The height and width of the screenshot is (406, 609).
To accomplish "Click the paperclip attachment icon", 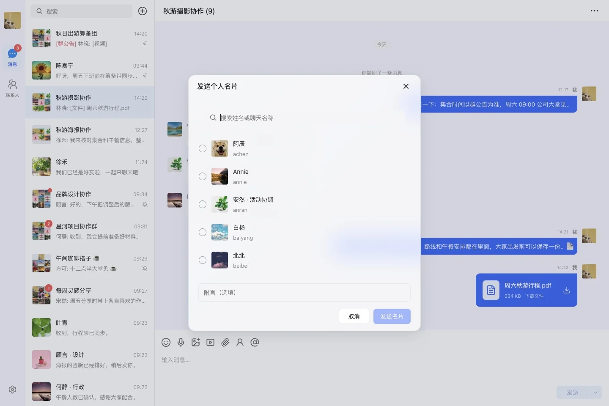I will coord(225,343).
